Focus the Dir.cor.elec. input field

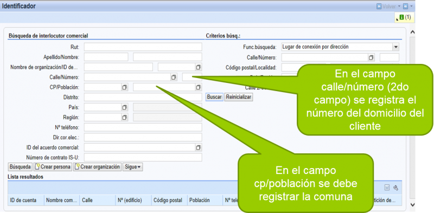click(x=143, y=138)
